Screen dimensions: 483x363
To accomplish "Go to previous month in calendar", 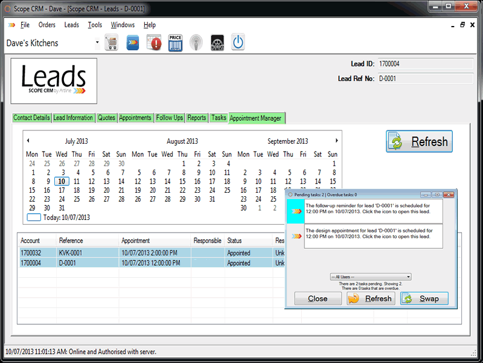I will point(28,141).
